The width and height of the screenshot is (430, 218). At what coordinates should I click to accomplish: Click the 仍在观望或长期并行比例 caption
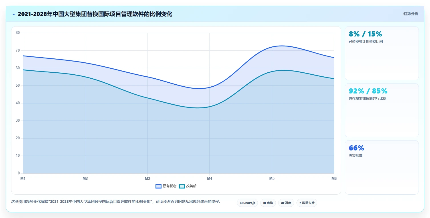pos(368,99)
